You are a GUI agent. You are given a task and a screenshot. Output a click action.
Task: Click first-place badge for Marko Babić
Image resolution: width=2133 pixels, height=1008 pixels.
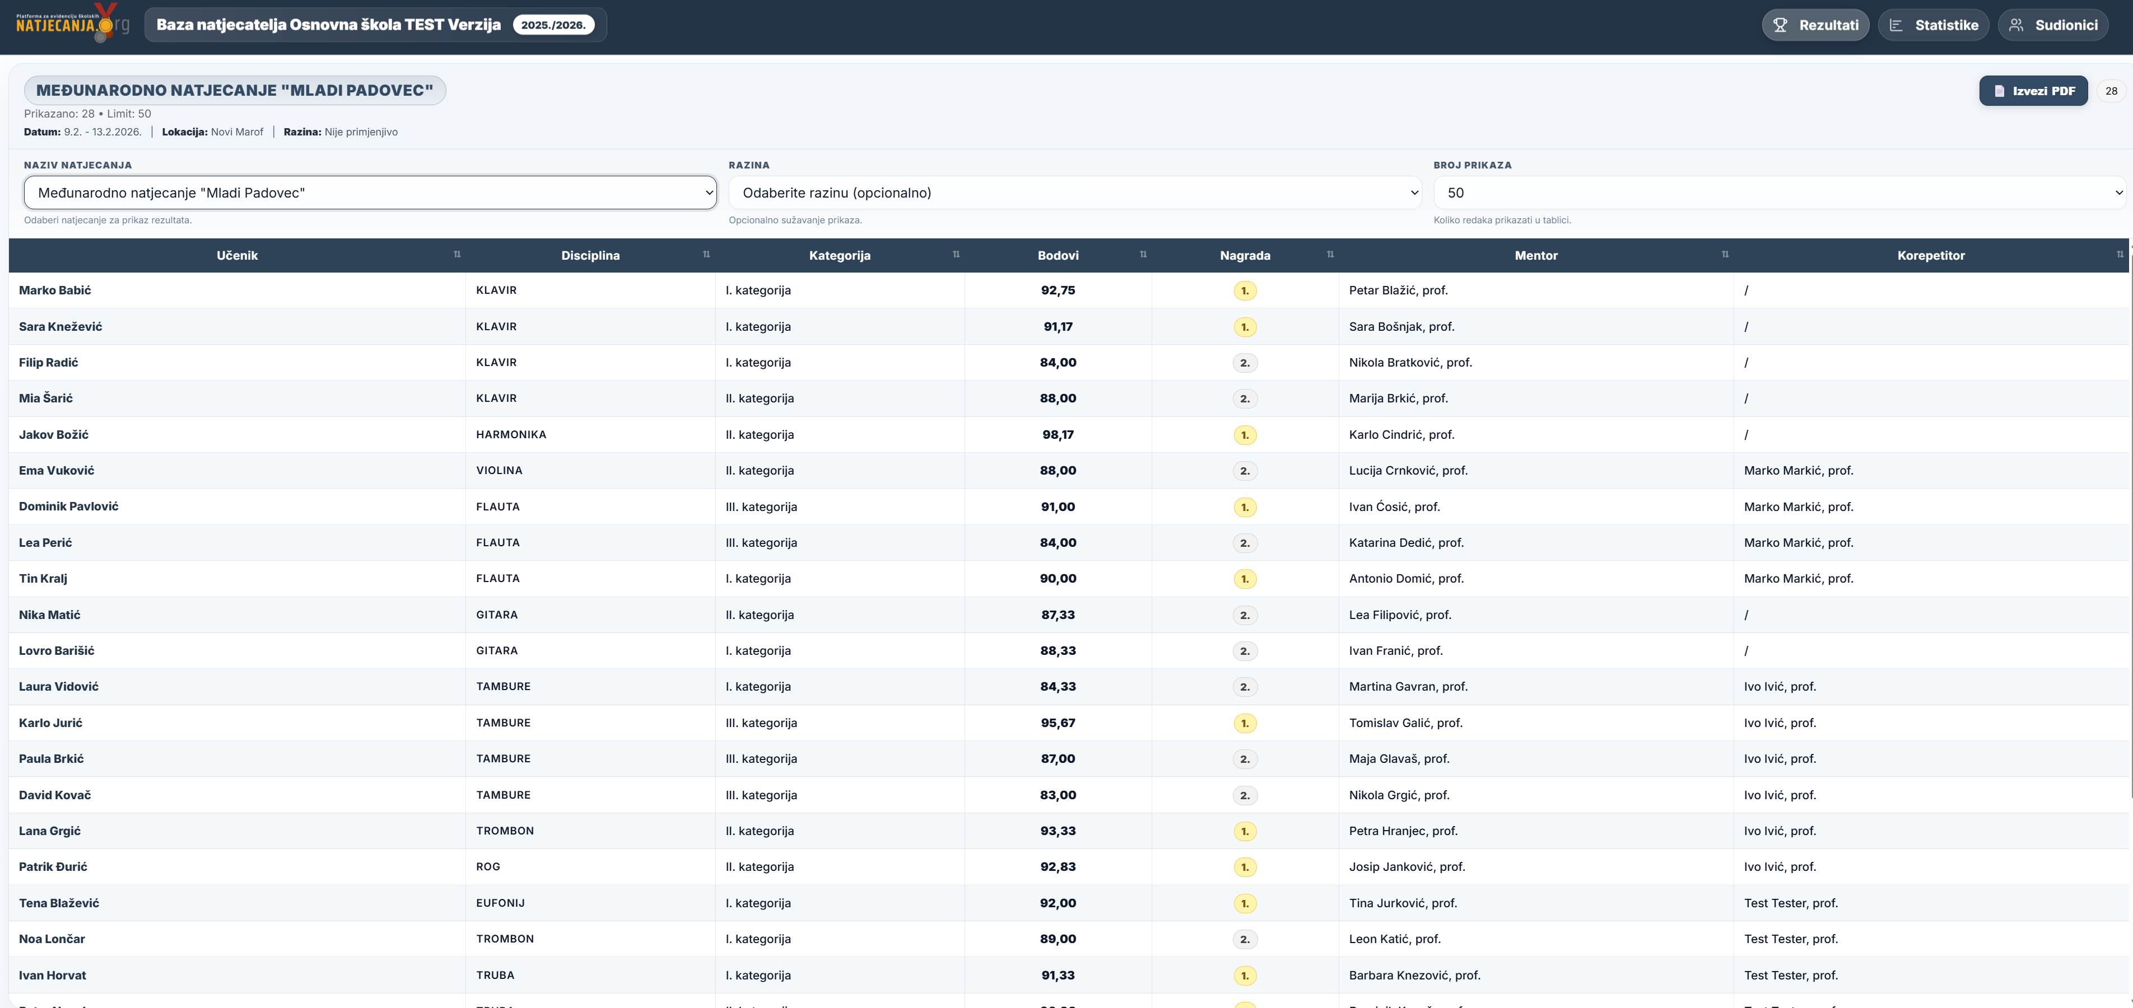pos(1245,290)
